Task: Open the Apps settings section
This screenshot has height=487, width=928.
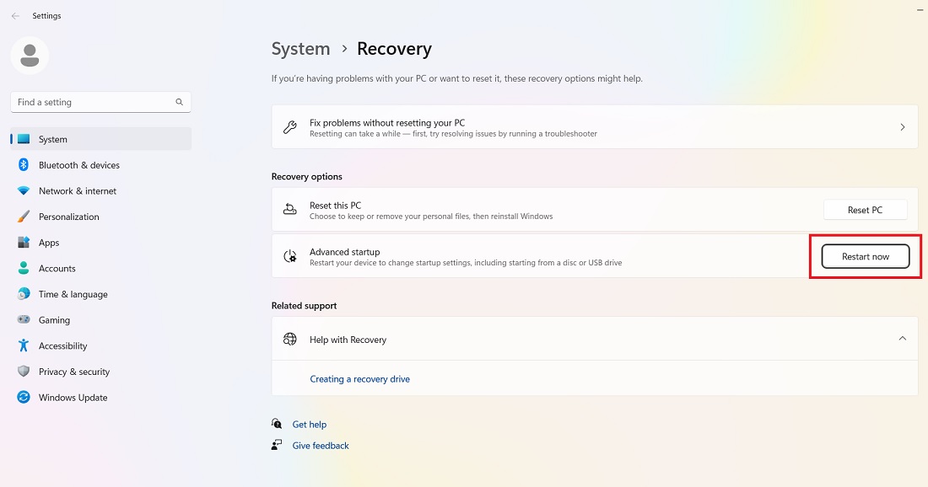Action: [49, 243]
